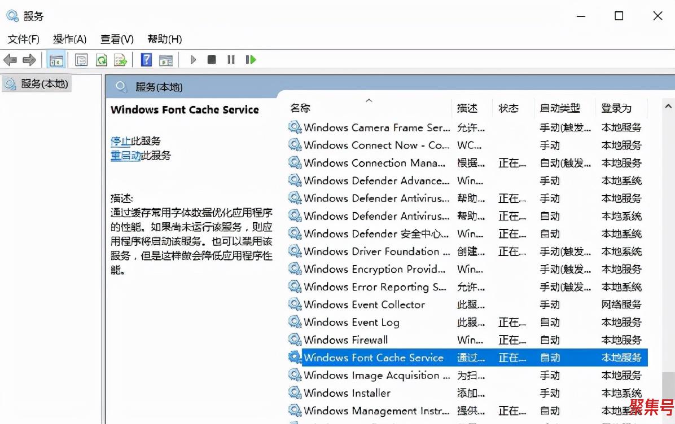Click the Pause Service icon

pos(231,59)
